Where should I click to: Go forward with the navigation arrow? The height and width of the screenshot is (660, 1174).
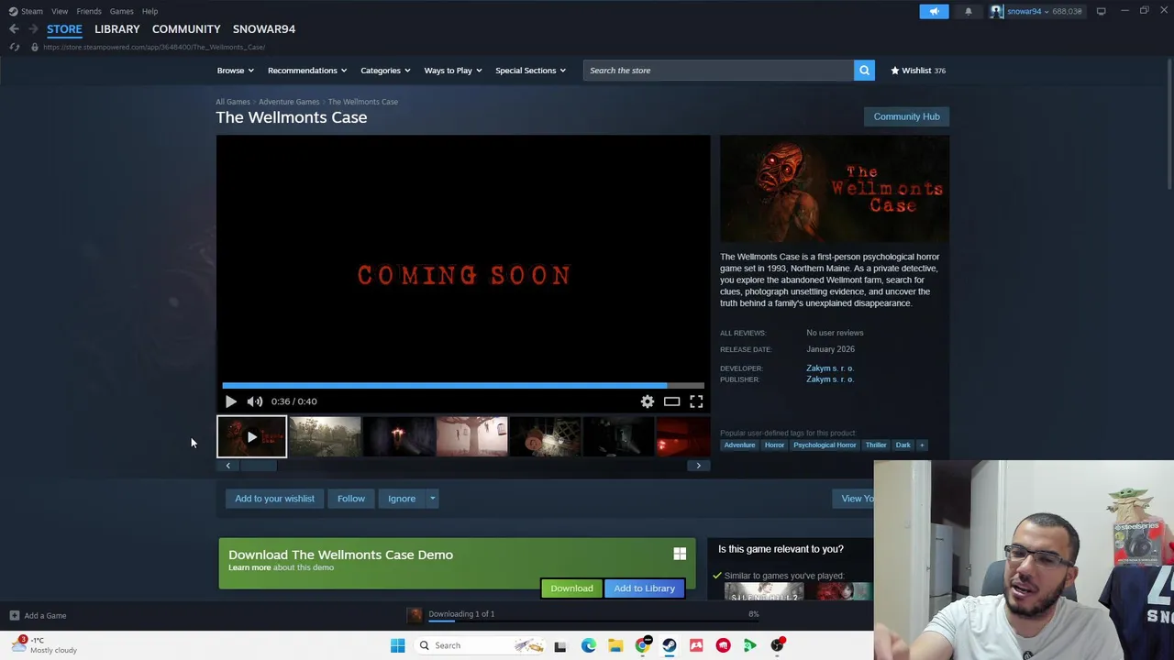pyautogui.click(x=33, y=29)
